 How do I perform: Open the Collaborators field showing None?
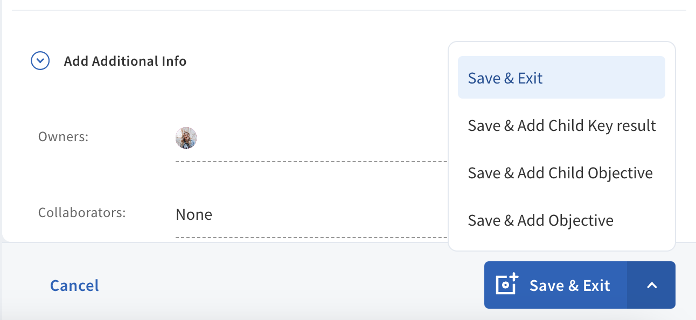(311, 215)
